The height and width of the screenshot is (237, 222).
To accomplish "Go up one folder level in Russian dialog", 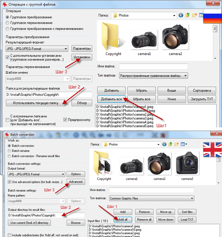I will click(188, 15).
